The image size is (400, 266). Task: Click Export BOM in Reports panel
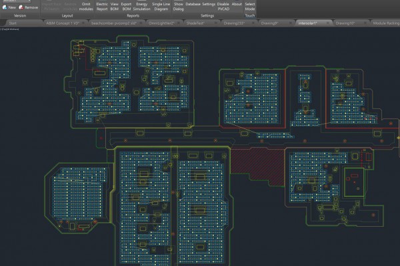click(126, 6)
